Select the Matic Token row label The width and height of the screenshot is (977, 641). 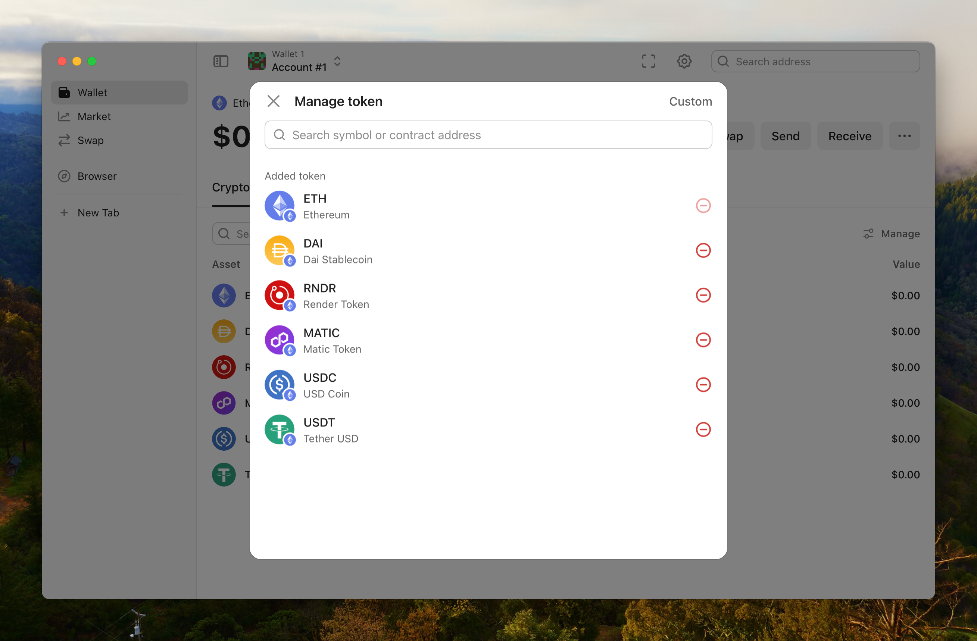pos(333,349)
